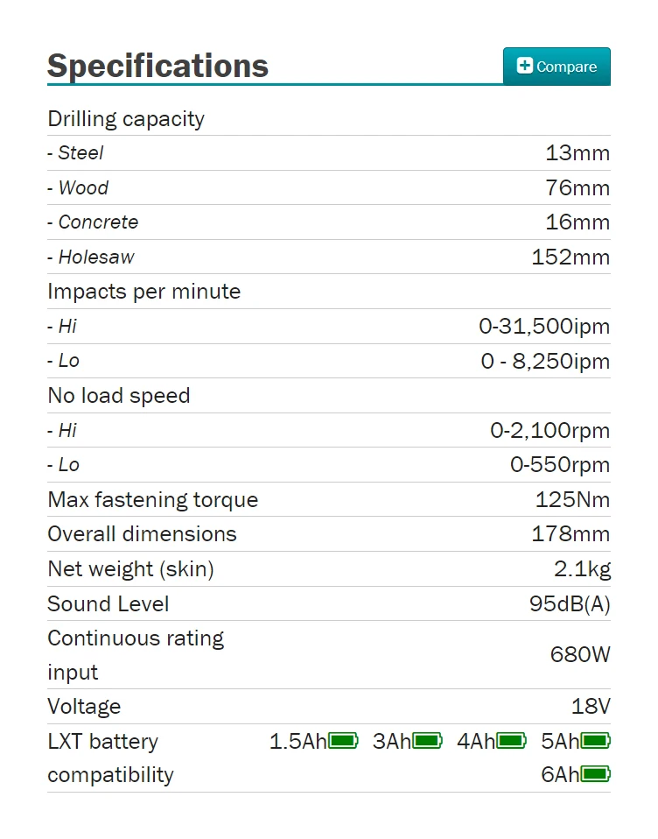Click the Impacts per minute label
The width and height of the screenshot is (658, 839).
143,292
